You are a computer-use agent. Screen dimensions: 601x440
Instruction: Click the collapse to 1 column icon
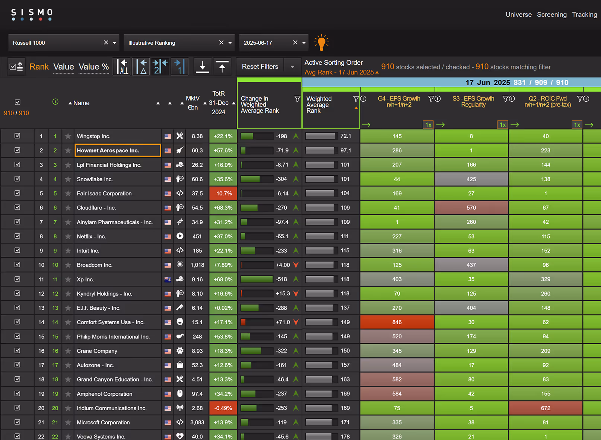(x=179, y=67)
